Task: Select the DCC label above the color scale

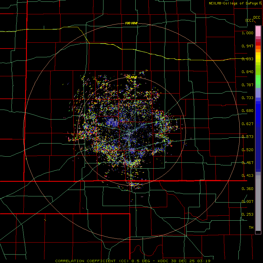Action: point(257,18)
